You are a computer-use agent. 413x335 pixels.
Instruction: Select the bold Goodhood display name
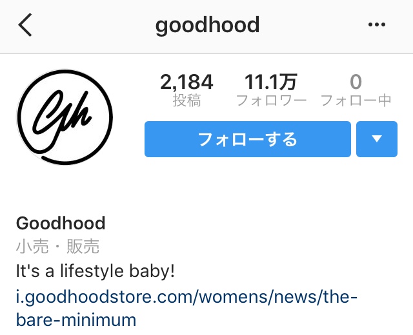(x=61, y=223)
